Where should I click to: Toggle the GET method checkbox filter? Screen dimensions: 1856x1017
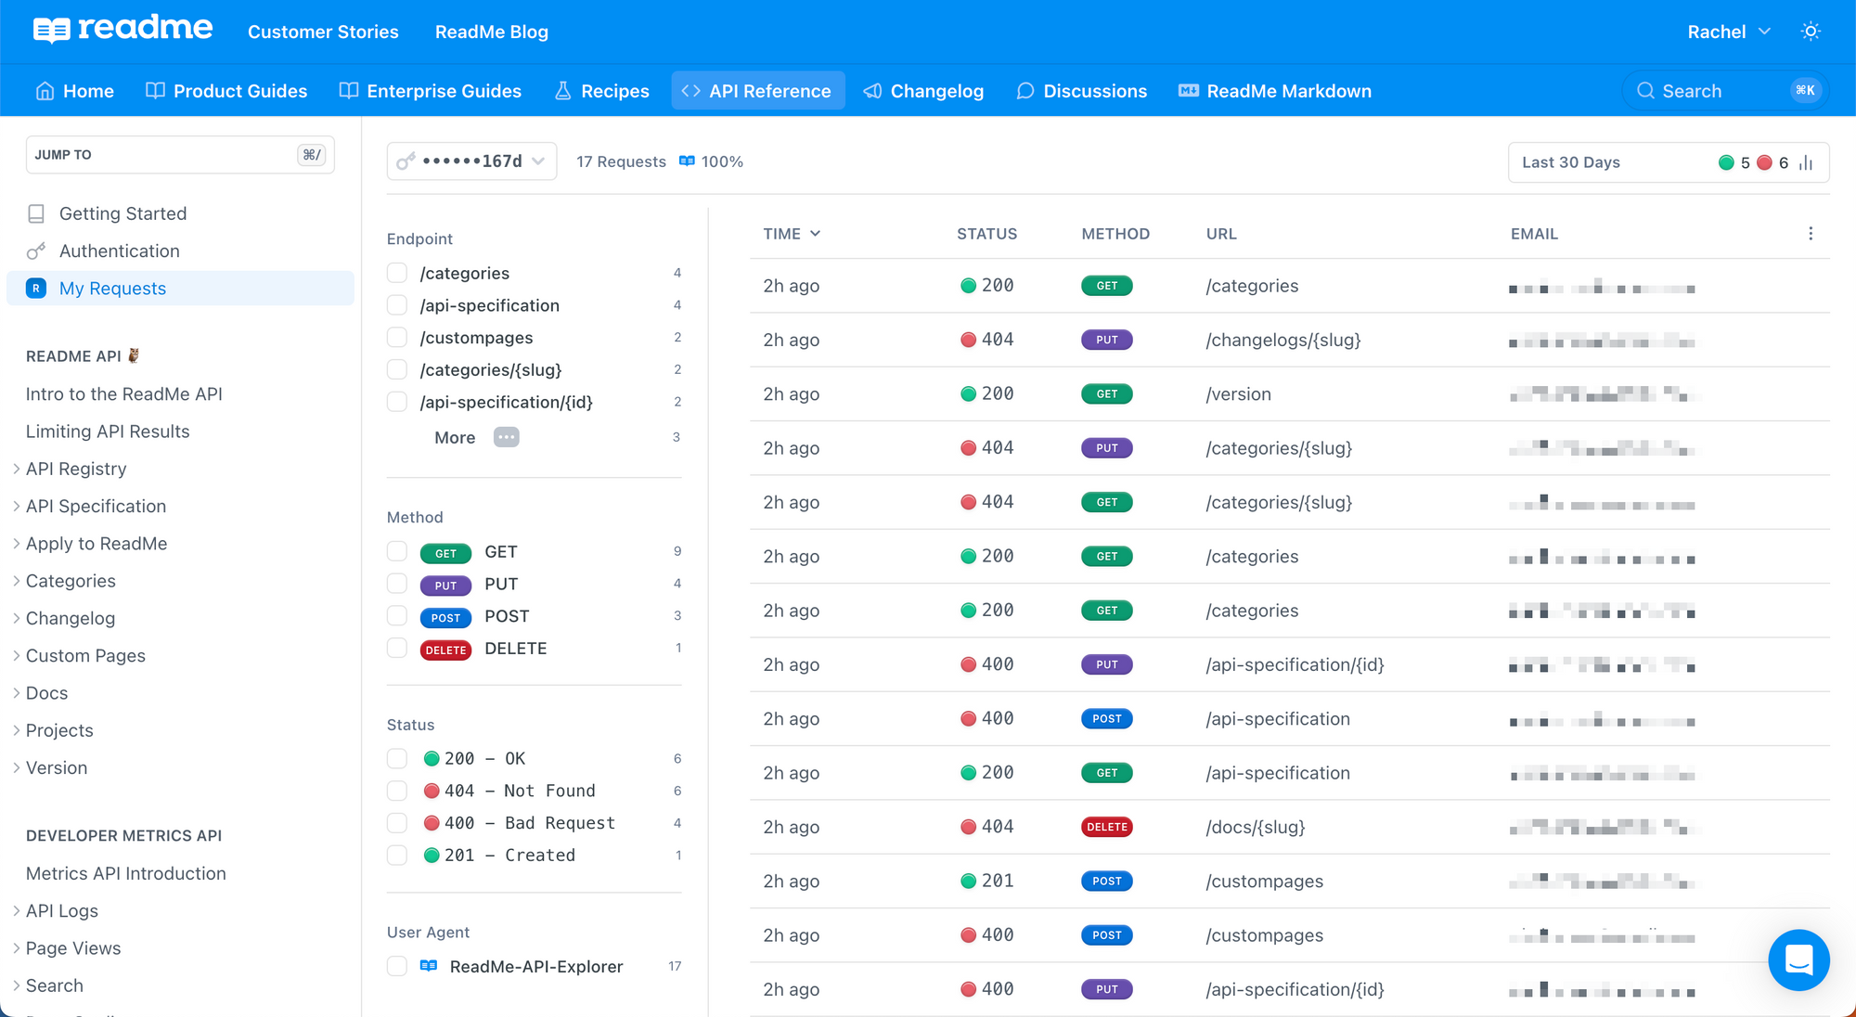coord(398,551)
